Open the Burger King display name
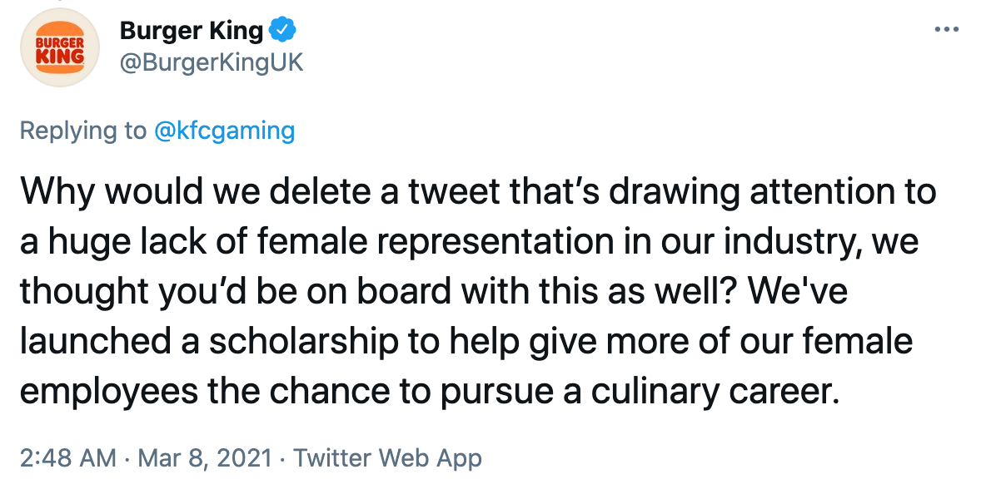 (x=192, y=31)
